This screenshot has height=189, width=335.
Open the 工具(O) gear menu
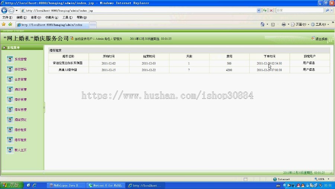[320, 24]
